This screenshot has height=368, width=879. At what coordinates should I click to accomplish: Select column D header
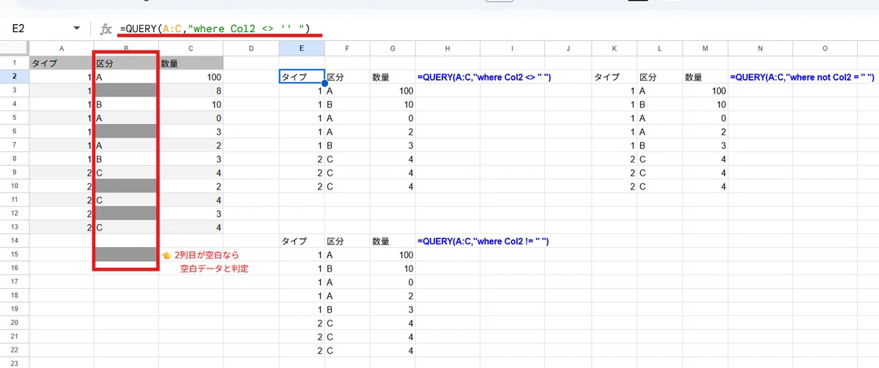[251, 48]
